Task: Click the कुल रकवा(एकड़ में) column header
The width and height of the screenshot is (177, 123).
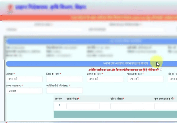Action: click(x=164, y=99)
